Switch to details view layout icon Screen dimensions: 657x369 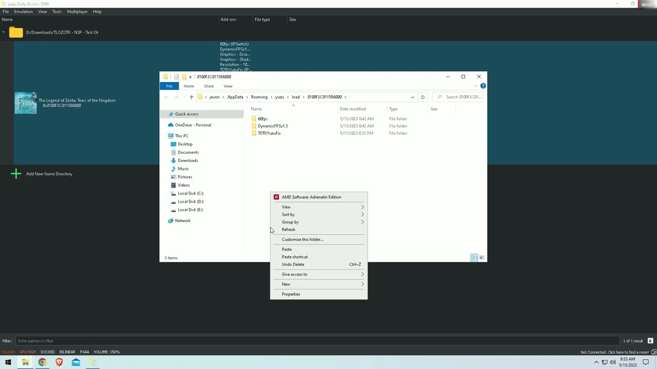tap(474, 258)
